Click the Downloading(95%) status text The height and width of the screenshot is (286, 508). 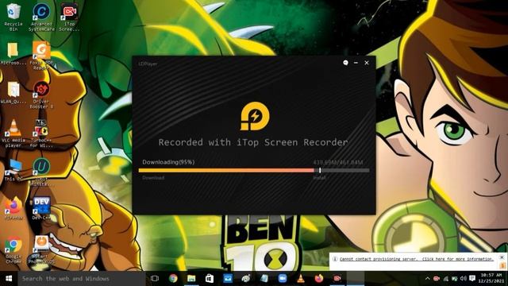[x=168, y=162]
